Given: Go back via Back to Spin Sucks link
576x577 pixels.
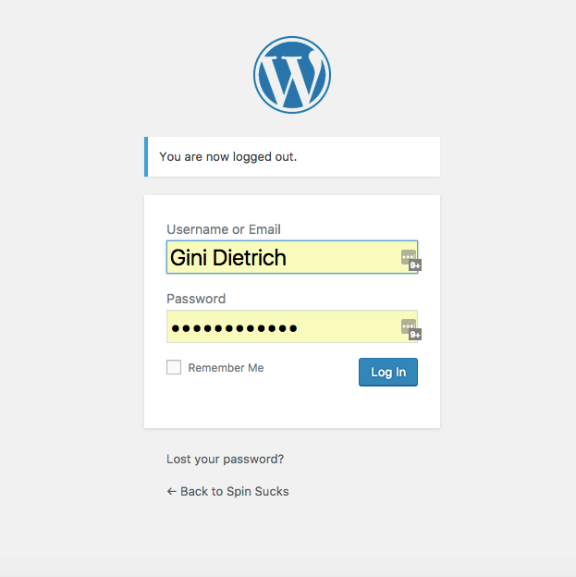Looking at the screenshot, I should click(227, 491).
